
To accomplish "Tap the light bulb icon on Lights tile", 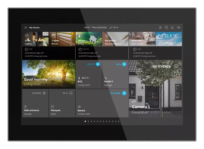I will [27, 36].
